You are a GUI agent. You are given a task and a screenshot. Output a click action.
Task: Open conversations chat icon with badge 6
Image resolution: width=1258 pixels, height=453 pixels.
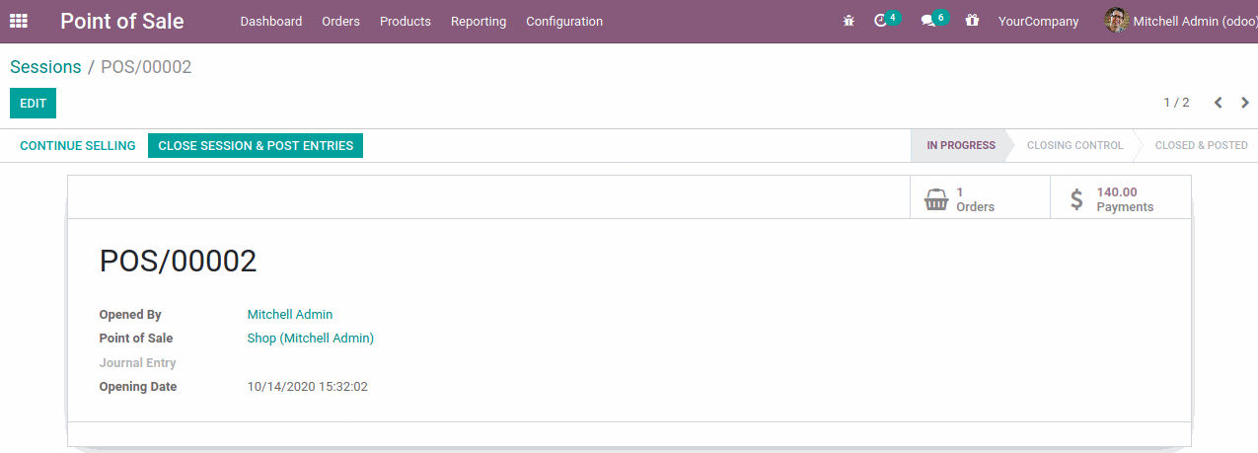pyautogui.click(x=927, y=21)
